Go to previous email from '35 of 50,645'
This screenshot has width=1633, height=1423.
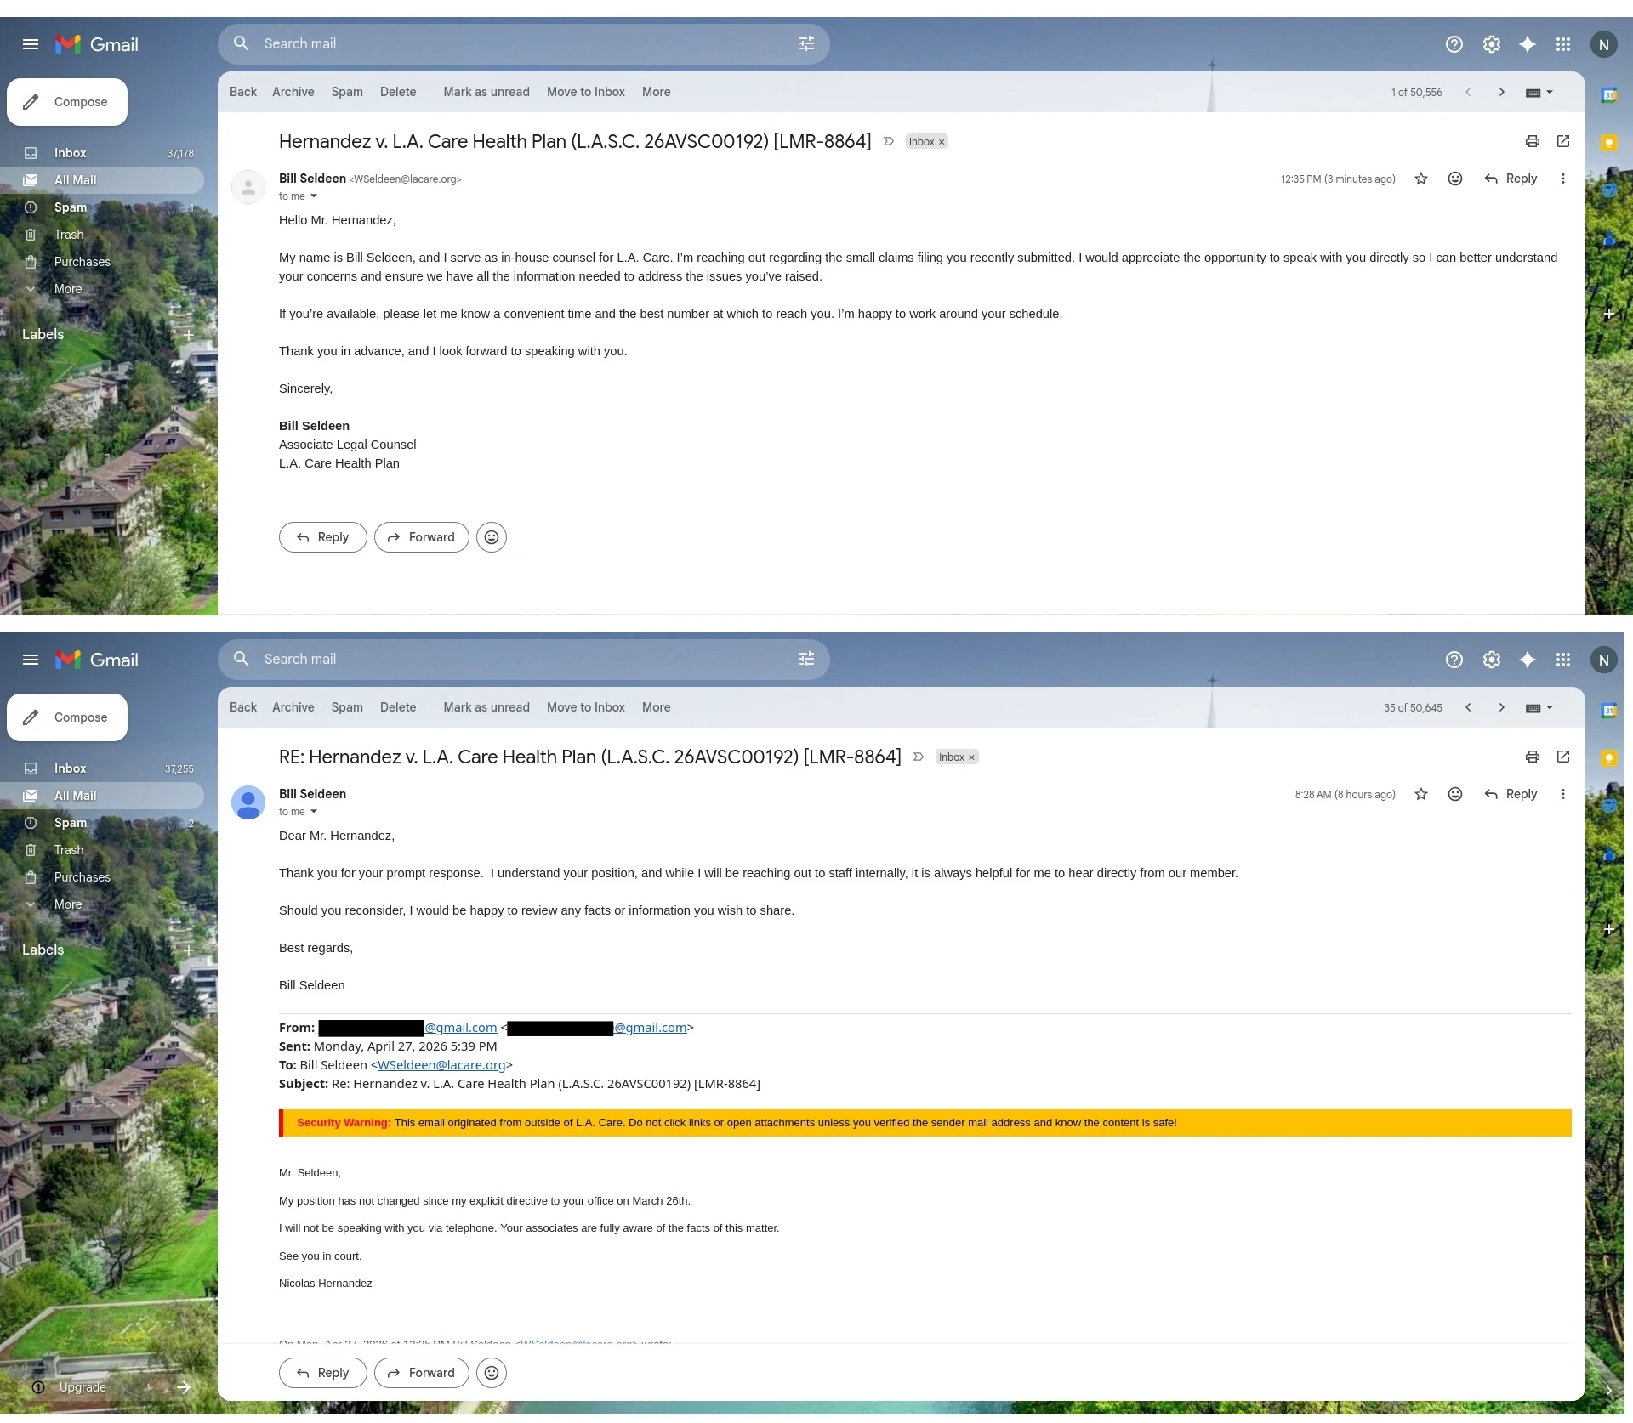1468,707
